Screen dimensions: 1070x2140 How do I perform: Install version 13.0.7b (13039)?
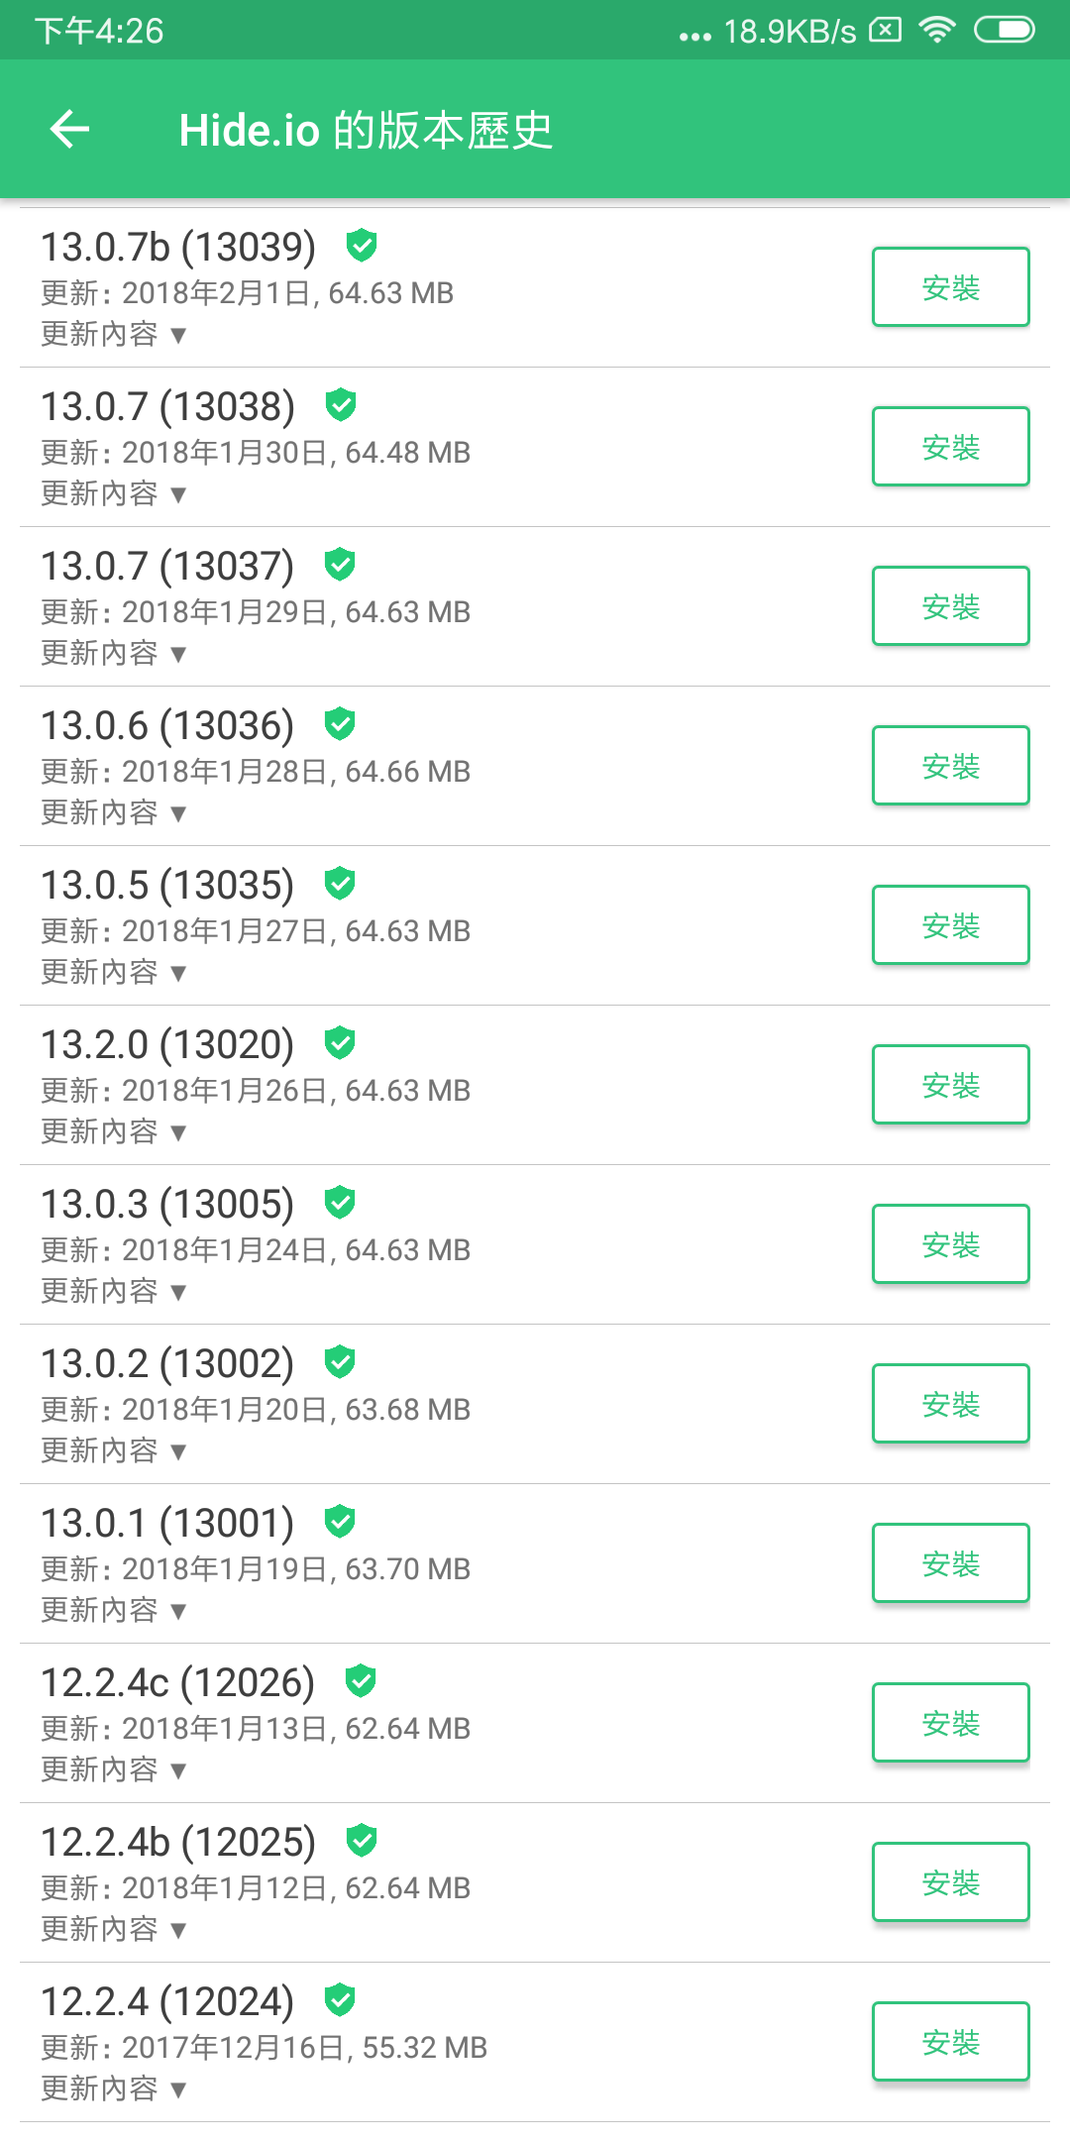click(951, 286)
